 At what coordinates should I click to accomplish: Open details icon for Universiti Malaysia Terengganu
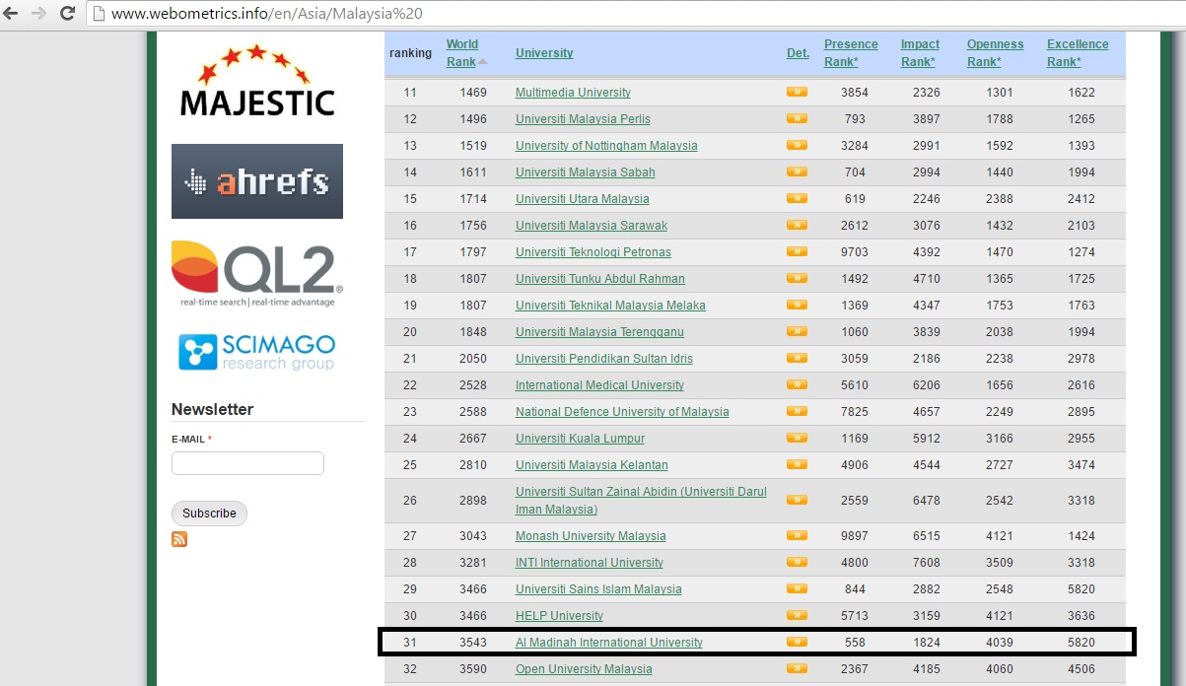point(797,331)
